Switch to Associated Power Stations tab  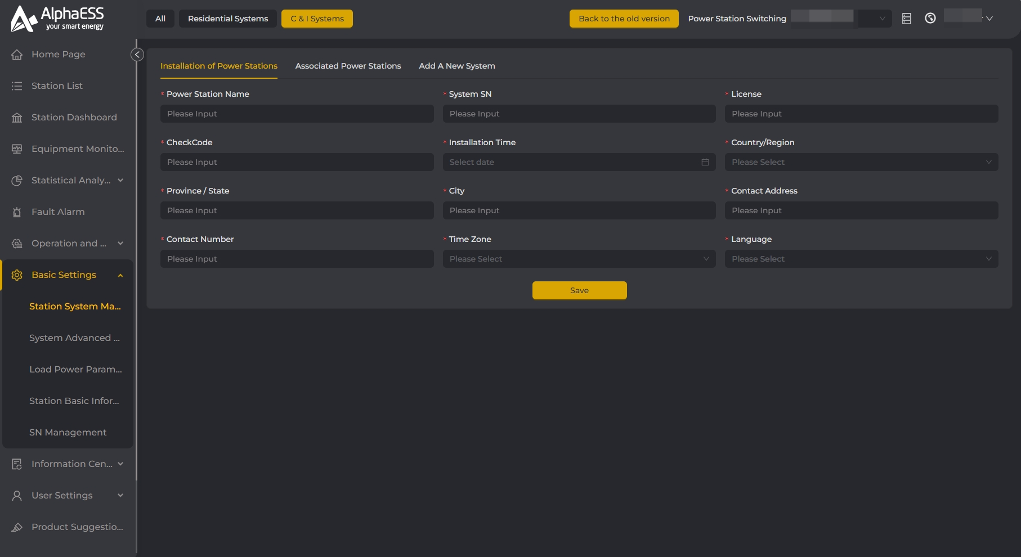coord(348,66)
